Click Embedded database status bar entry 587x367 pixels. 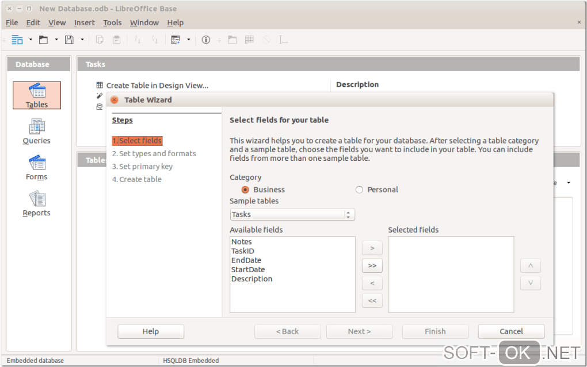[x=35, y=361]
